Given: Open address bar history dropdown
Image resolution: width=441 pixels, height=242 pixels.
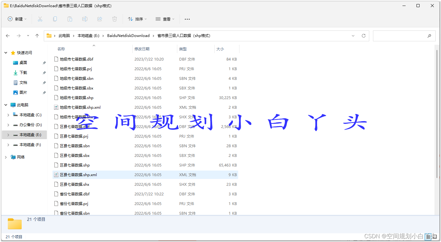Looking at the screenshot, I should click(x=353, y=36).
